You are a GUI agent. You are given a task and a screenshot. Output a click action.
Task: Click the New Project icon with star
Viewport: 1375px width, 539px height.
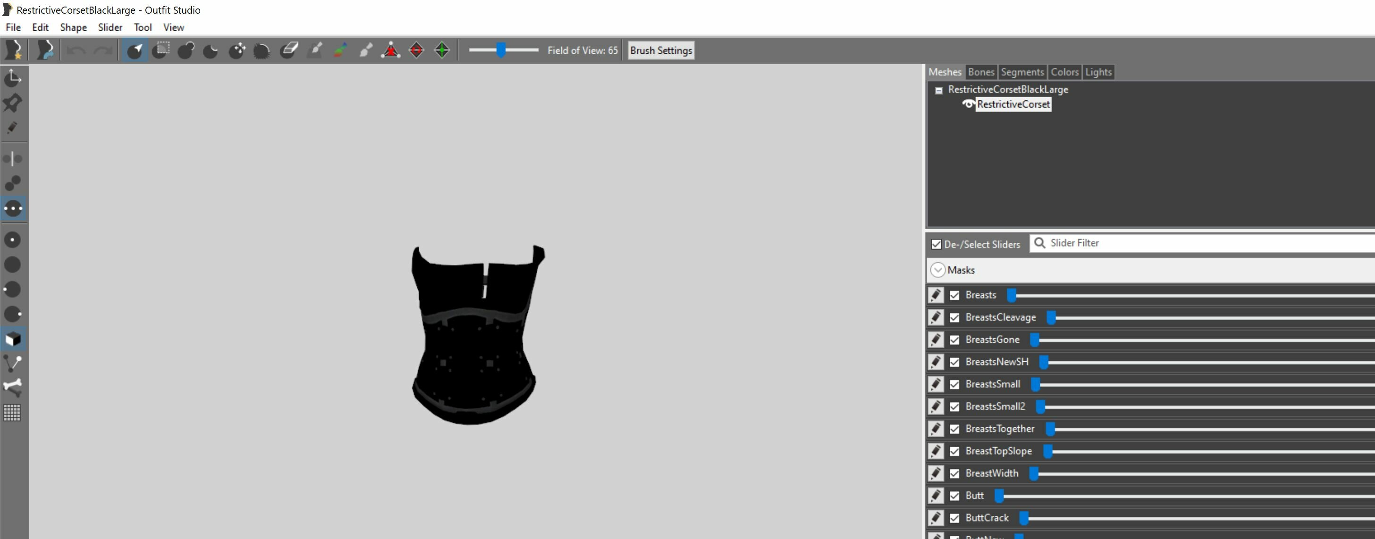(13, 50)
